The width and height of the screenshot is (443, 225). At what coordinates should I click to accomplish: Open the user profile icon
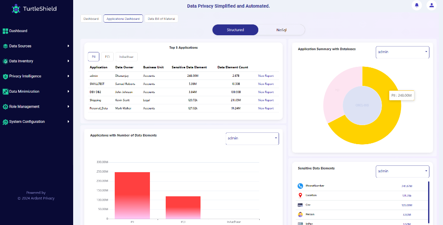click(x=431, y=5)
